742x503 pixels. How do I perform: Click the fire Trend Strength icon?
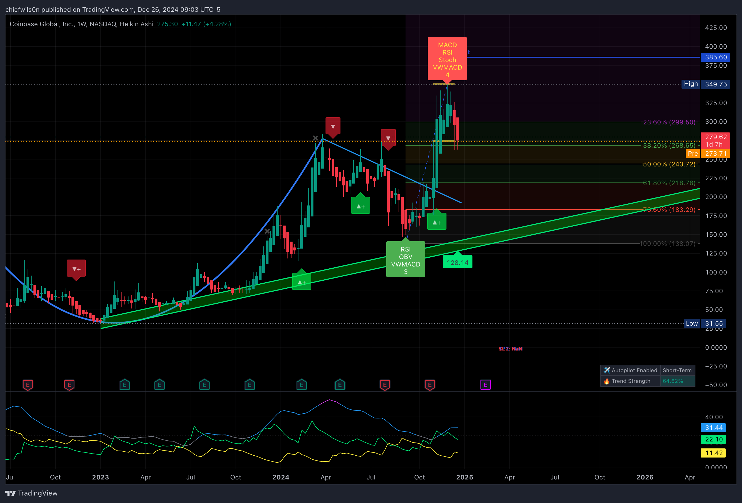[606, 381]
